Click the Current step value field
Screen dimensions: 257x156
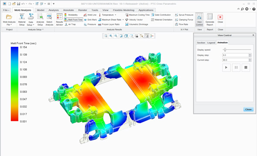tap(235, 60)
